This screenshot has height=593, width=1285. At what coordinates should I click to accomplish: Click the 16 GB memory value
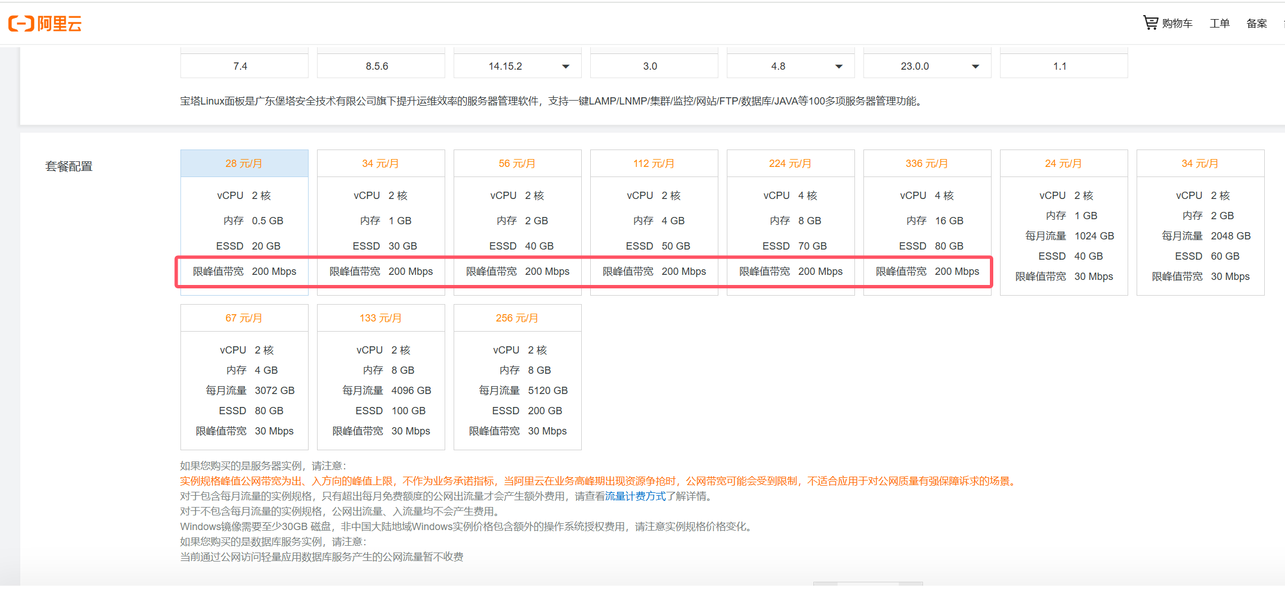pyautogui.click(x=949, y=221)
